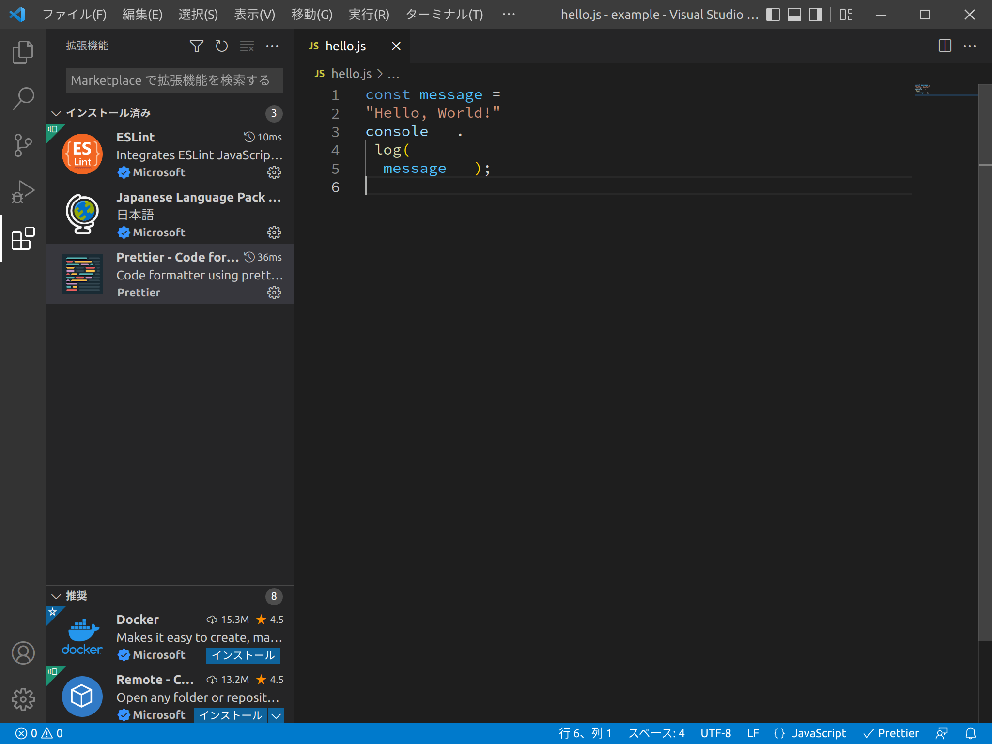This screenshot has width=992, height=744.
Task: Click the VS Code logo icon
Action: click(17, 15)
